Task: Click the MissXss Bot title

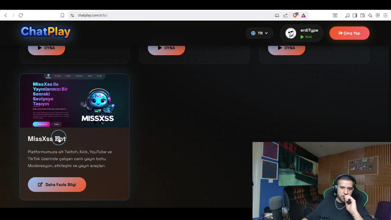Action: tap(47, 139)
